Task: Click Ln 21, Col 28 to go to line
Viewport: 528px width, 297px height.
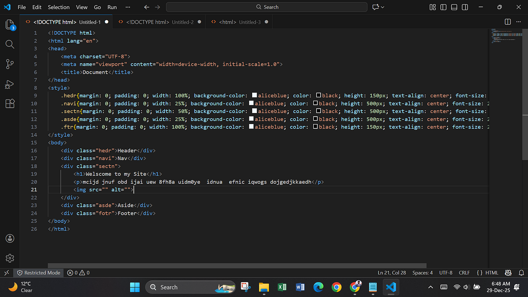Action: 392,273
